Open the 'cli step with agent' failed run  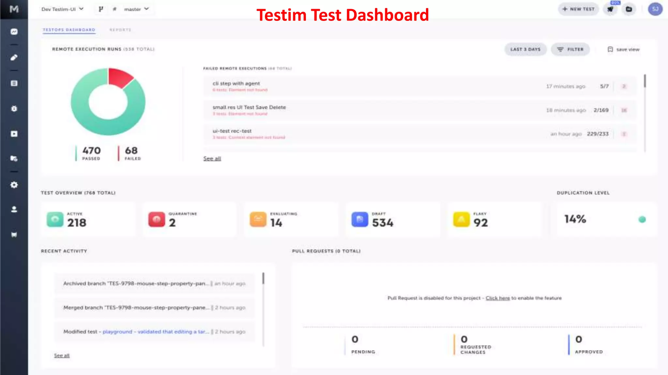(236, 84)
